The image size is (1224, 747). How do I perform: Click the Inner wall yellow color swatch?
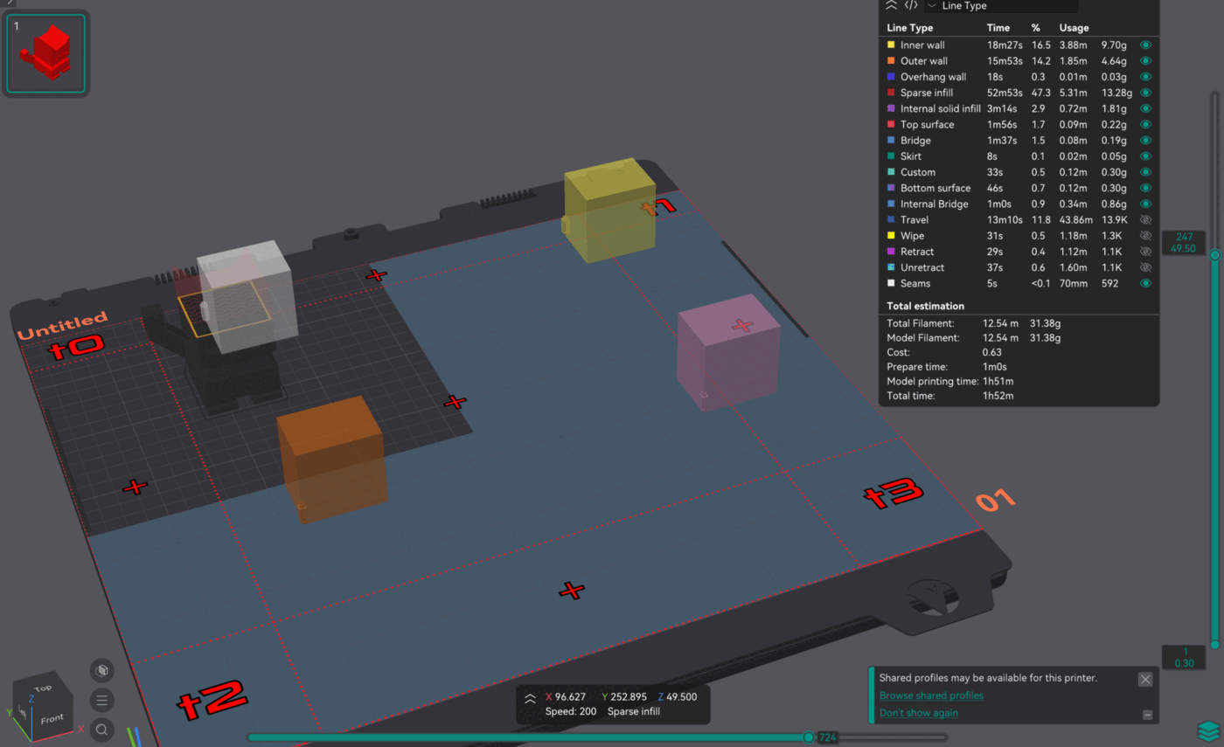891,45
